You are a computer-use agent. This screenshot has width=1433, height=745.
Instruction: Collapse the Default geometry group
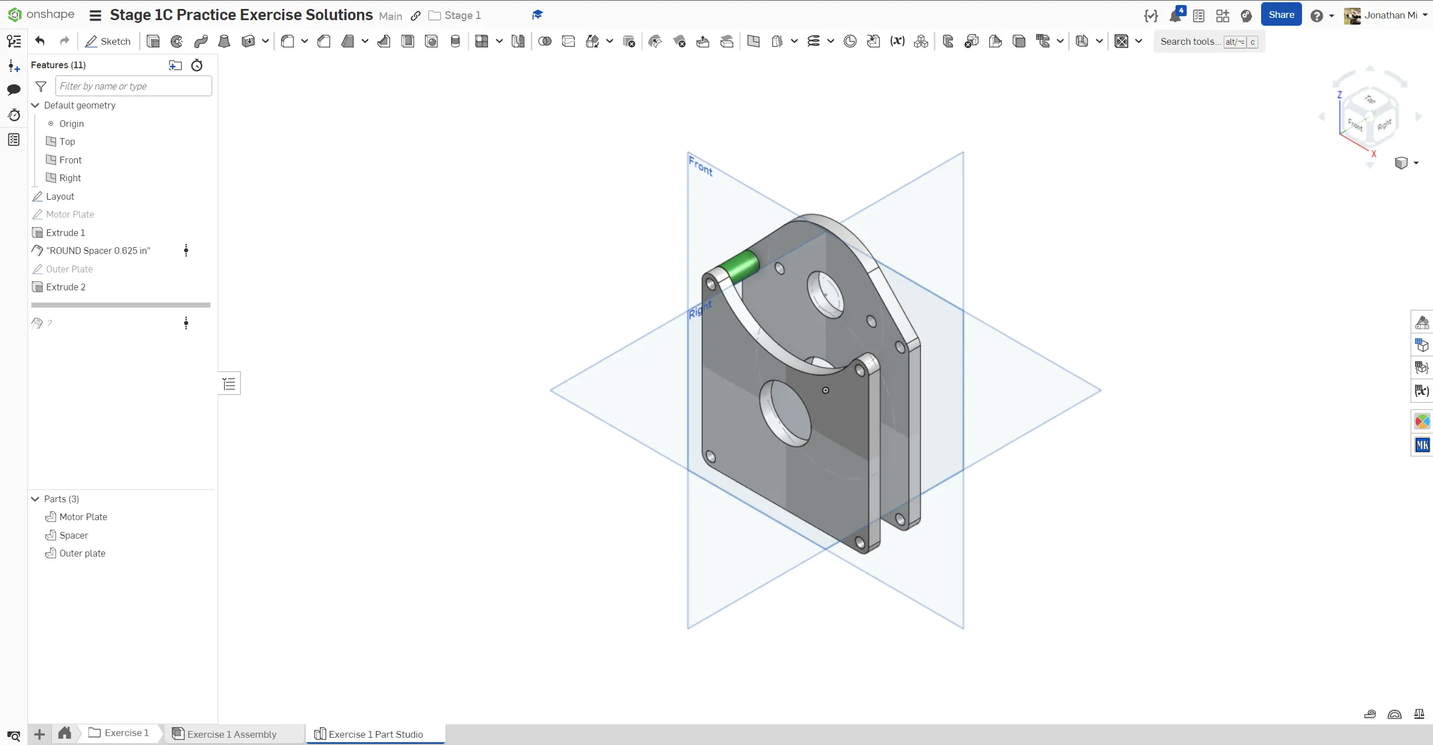(35, 105)
